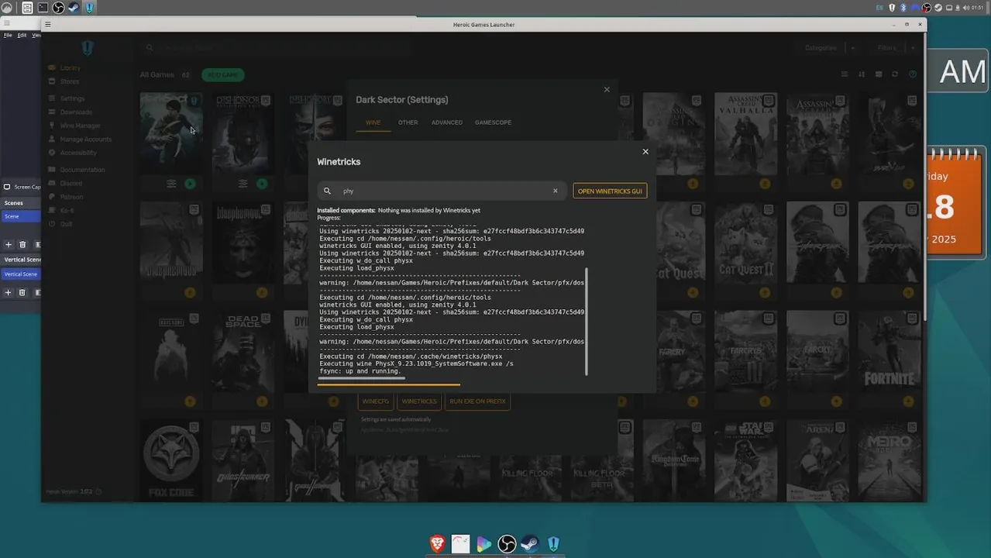991x558 pixels.
Task: Switch to the ADVANCED settings tab
Action: [447, 122]
